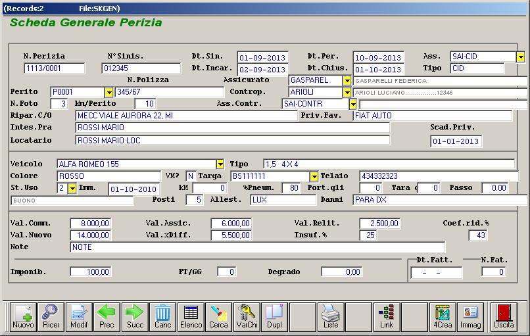Click the Intes.Pra field ROSSI MARIO

tap(233, 128)
